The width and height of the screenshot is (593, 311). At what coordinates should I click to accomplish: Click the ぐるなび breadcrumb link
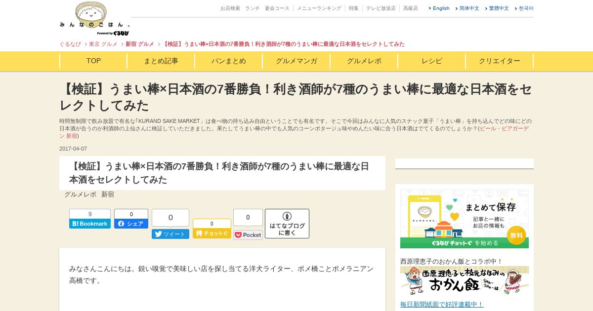click(70, 44)
